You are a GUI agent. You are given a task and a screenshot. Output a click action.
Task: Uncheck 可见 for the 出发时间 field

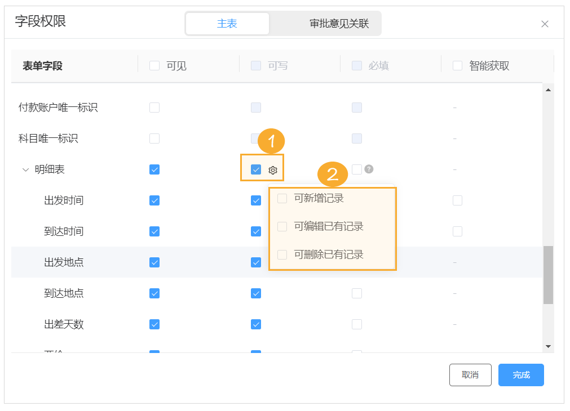coord(154,200)
